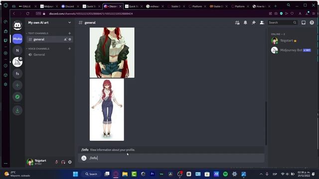The image size is (319, 179).
Task: Open Inbox icon in header
Action: pos(304,22)
